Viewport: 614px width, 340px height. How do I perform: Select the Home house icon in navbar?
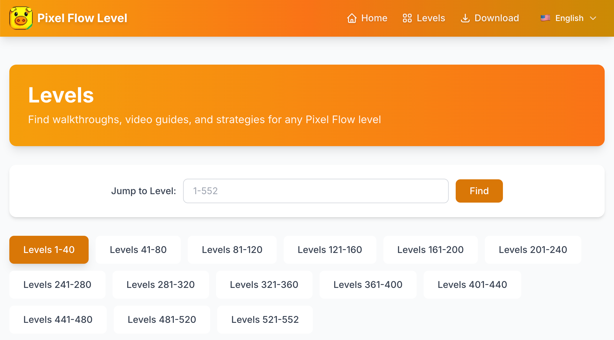(352, 18)
